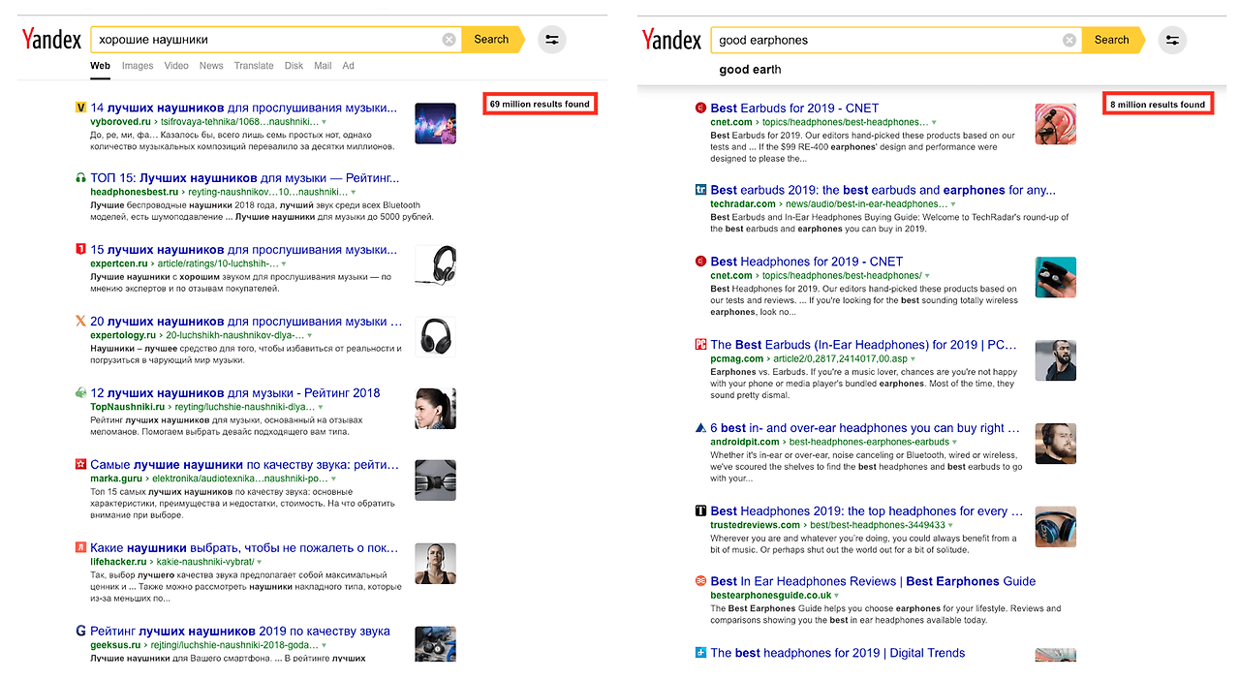Image resolution: width=1240 pixels, height=680 pixels.
Task: Click the 'good earth' search suggestion
Action: click(x=750, y=69)
